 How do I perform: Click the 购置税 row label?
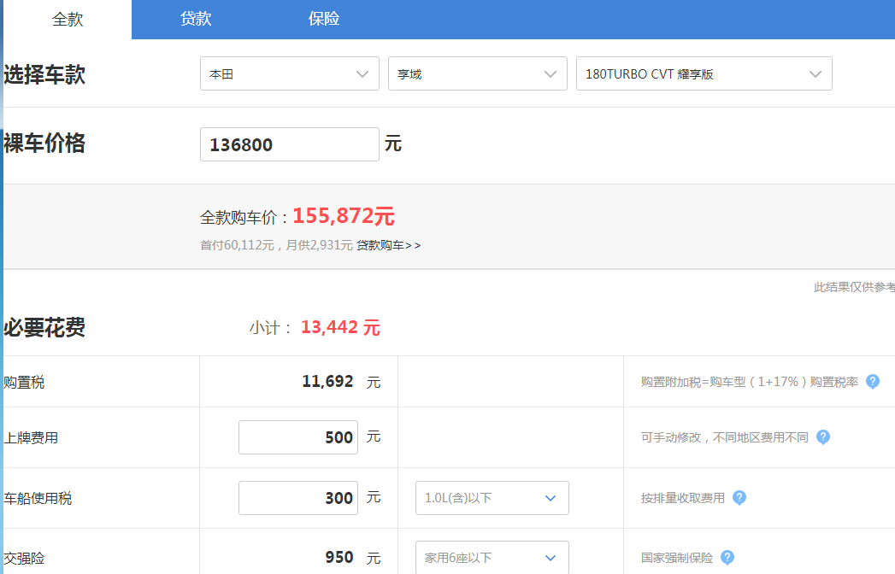point(24,383)
